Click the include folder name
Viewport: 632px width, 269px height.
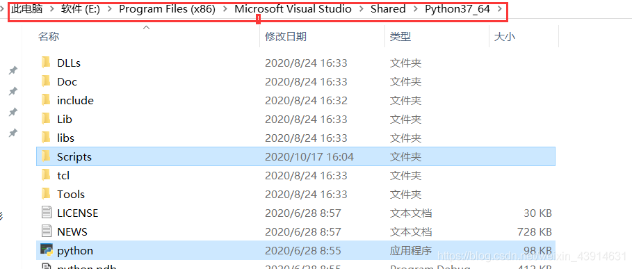pos(75,100)
